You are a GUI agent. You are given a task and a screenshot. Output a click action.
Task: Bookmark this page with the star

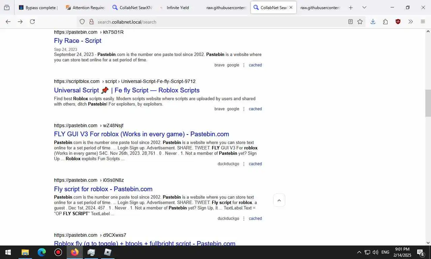[360, 22]
